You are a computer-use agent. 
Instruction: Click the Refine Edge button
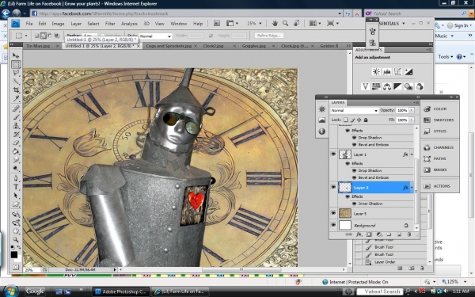269,36
